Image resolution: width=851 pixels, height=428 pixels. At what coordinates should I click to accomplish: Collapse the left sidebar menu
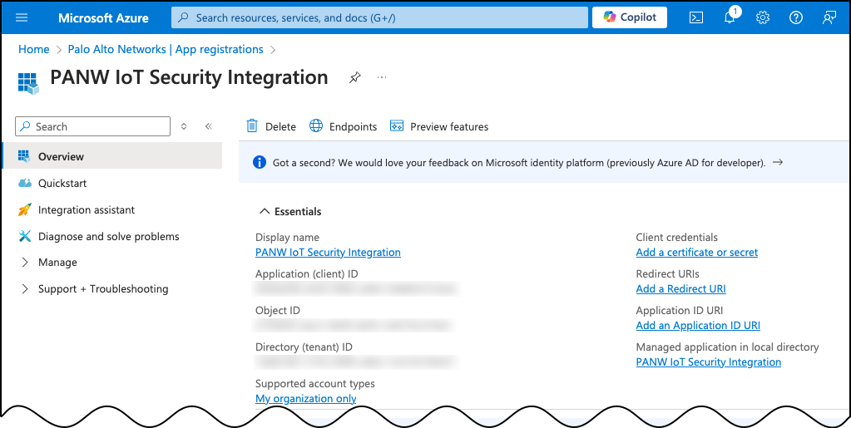coord(208,126)
